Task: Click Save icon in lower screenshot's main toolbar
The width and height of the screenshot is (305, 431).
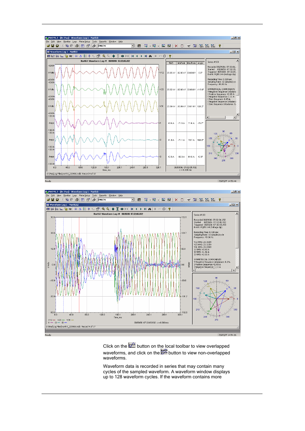Action: 53,200
